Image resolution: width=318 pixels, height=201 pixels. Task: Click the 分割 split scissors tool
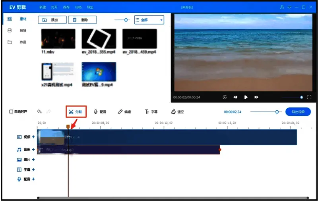click(76, 112)
